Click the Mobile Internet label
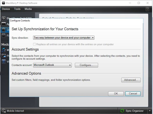 [15, 111]
